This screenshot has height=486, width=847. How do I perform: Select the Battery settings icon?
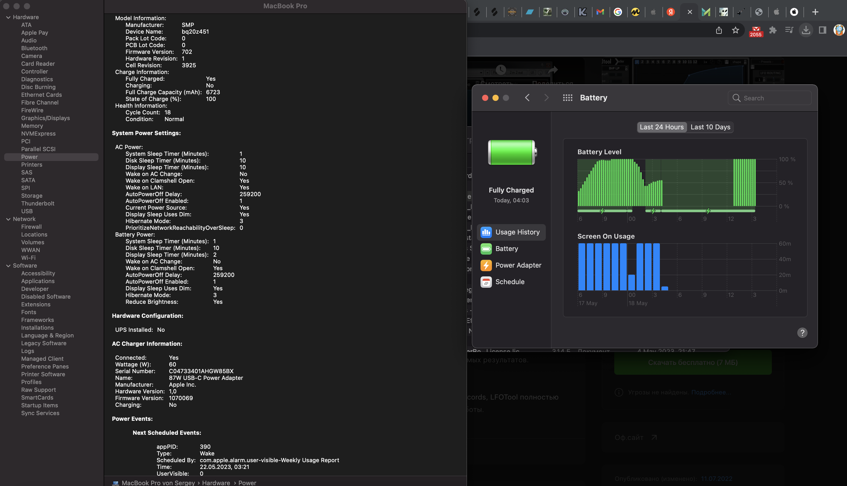486,249
